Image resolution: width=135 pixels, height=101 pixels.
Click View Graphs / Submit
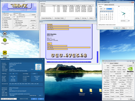click(x=59, y=18)
